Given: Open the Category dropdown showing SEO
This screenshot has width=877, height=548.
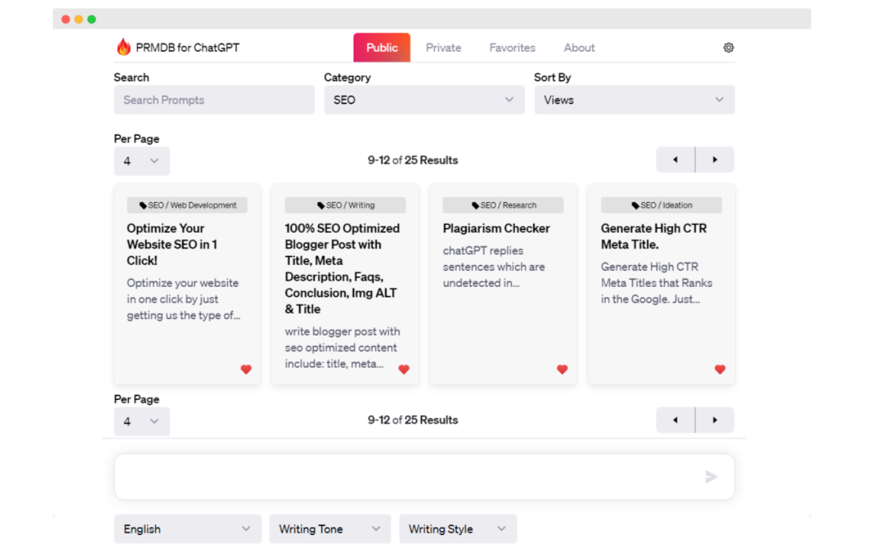Looking at the screenshot, I should pyautogui.click(x=424, y=100).
